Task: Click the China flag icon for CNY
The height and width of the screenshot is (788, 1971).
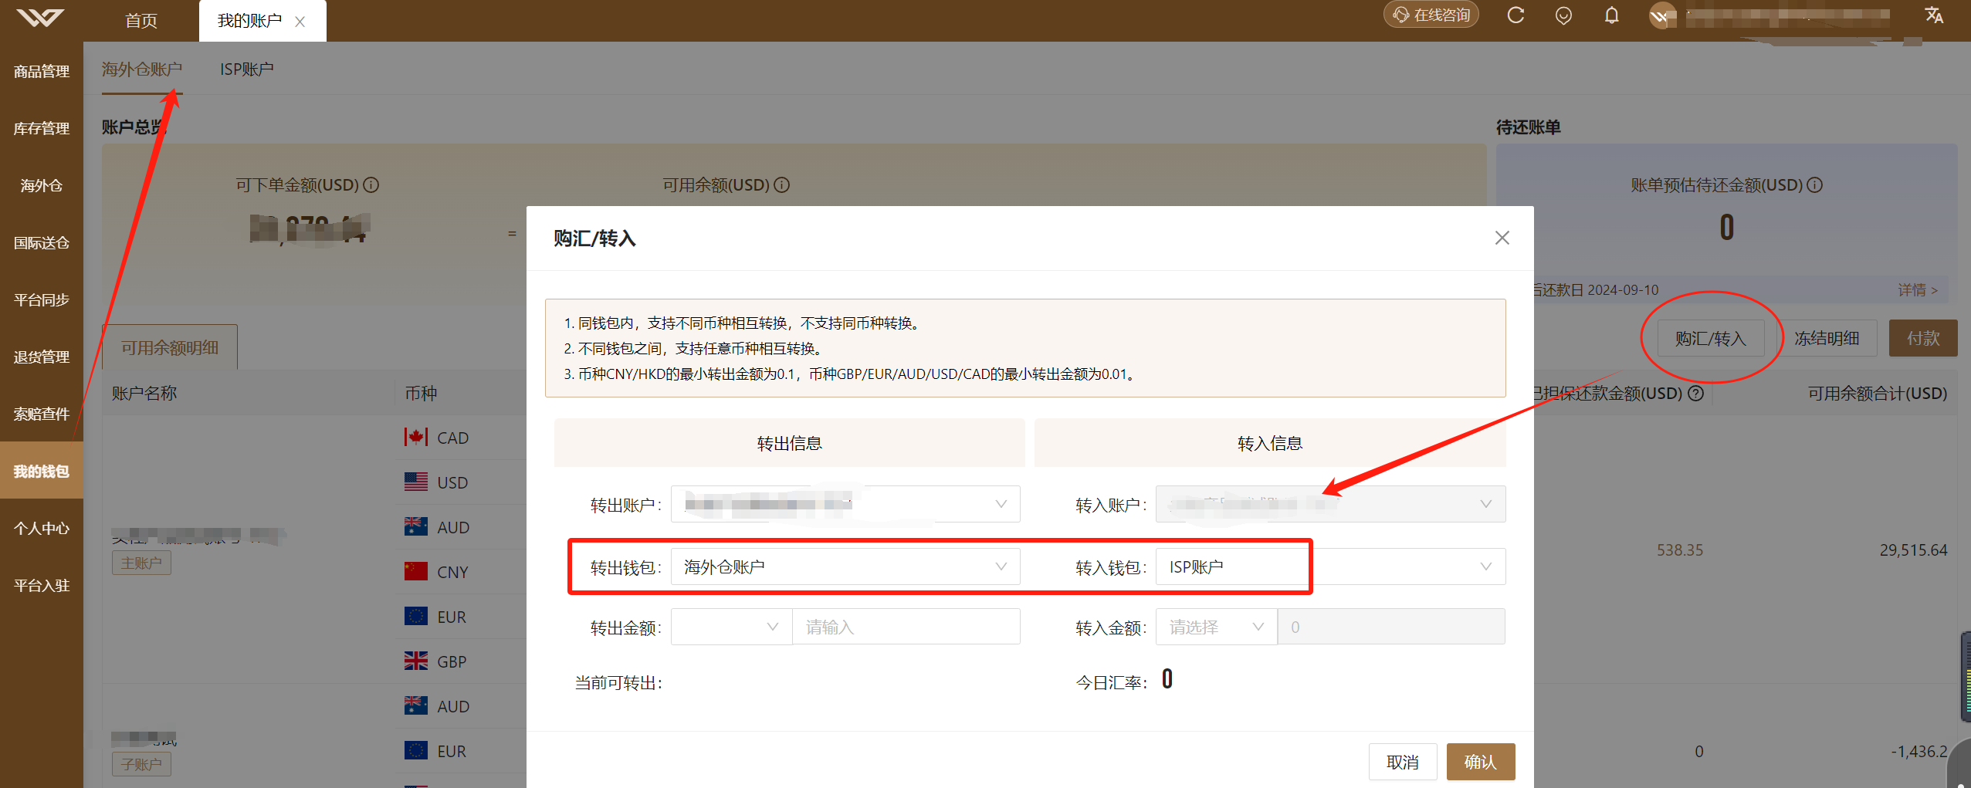Action: pos(416,572)
